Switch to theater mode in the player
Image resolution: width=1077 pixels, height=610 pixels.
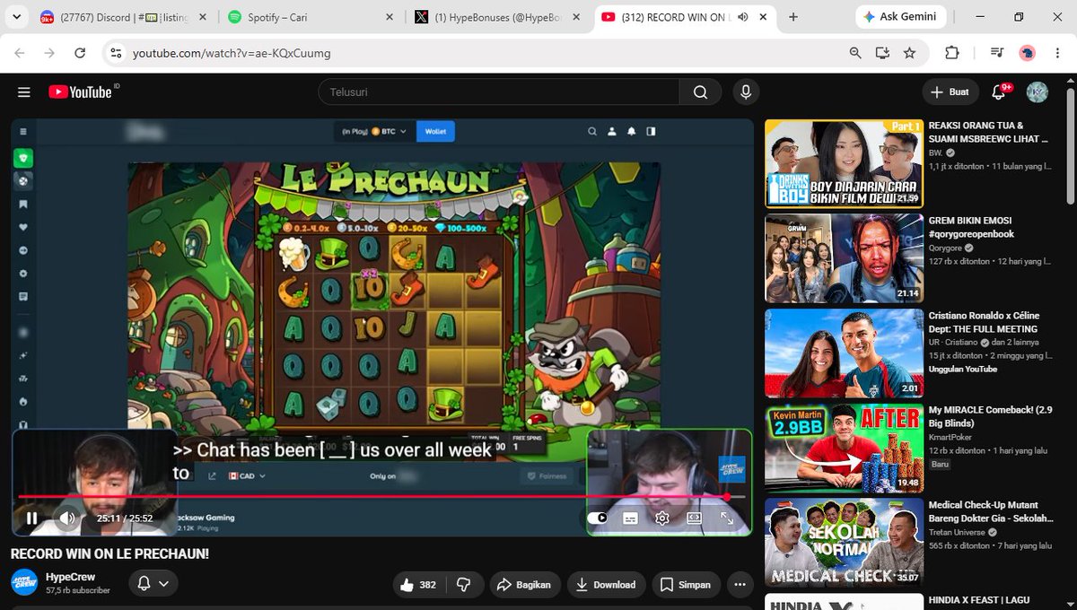pos(694,518)
